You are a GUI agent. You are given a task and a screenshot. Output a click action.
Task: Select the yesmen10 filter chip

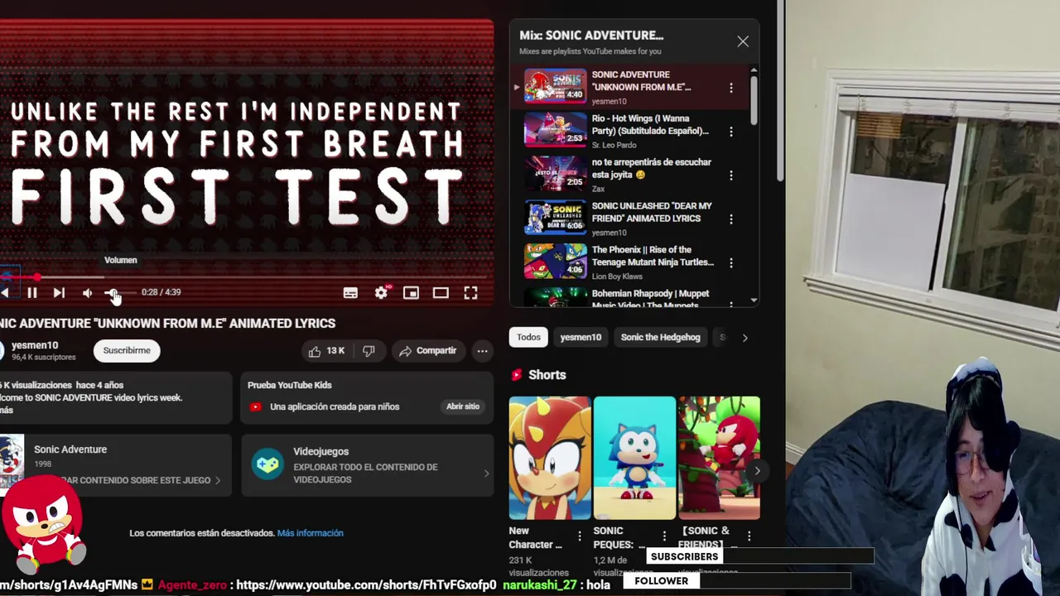[x=581, y=337]
